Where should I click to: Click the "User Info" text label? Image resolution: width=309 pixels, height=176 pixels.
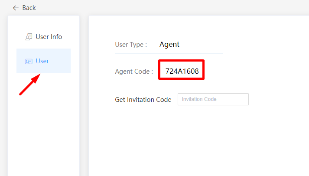pyautogui.click(x=49, y=37)
